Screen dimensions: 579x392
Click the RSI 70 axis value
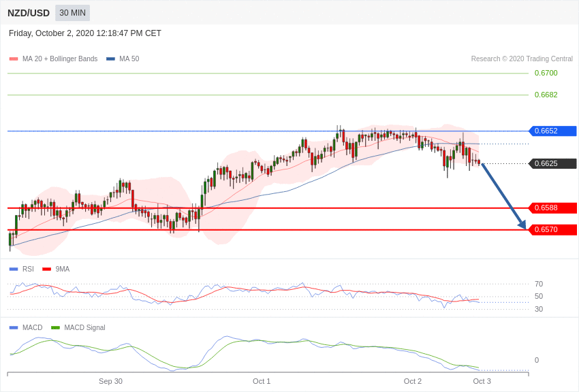(539, 284)
